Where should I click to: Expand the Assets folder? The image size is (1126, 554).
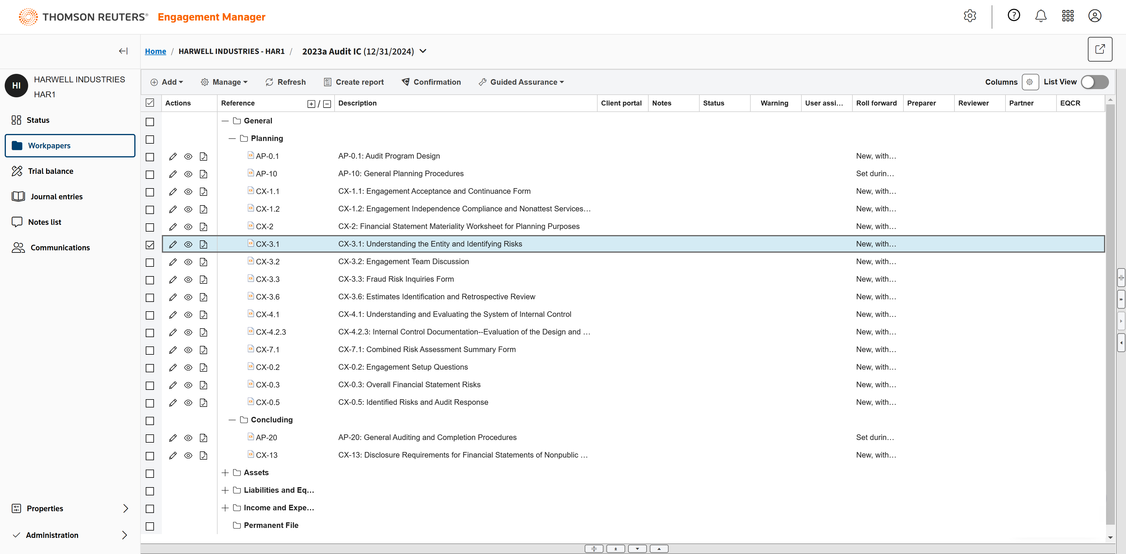225,473
